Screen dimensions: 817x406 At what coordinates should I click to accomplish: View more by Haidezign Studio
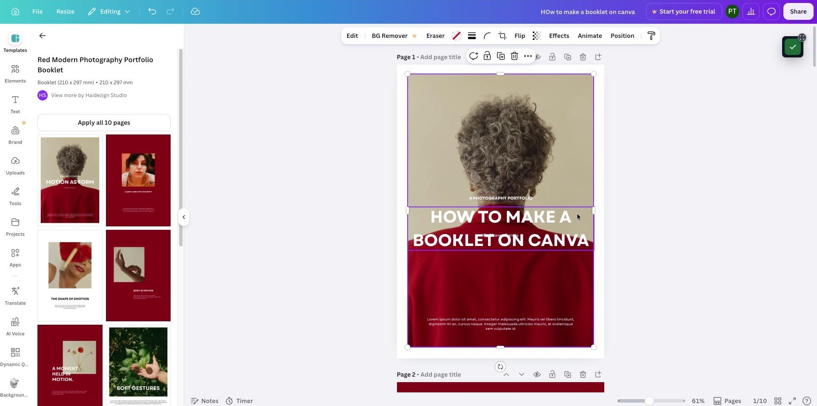[89, 95]
